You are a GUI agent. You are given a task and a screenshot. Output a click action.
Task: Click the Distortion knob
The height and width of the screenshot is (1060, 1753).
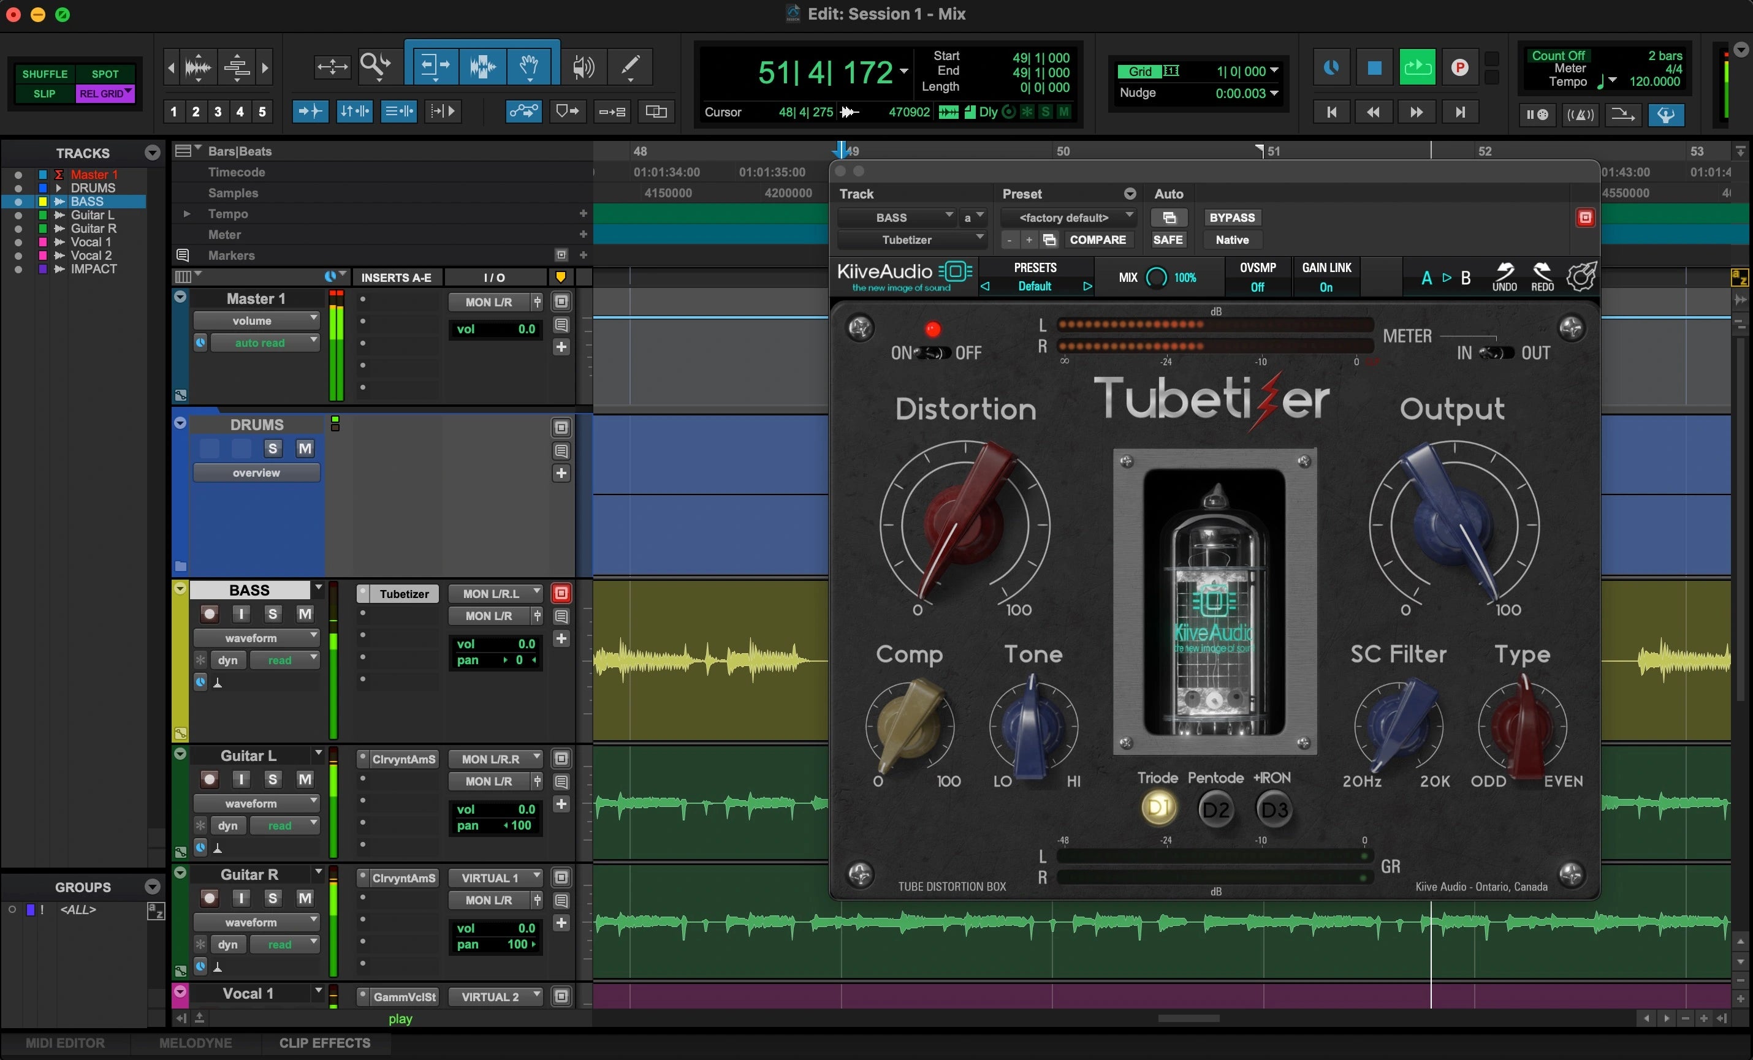(x=965, y=525)
